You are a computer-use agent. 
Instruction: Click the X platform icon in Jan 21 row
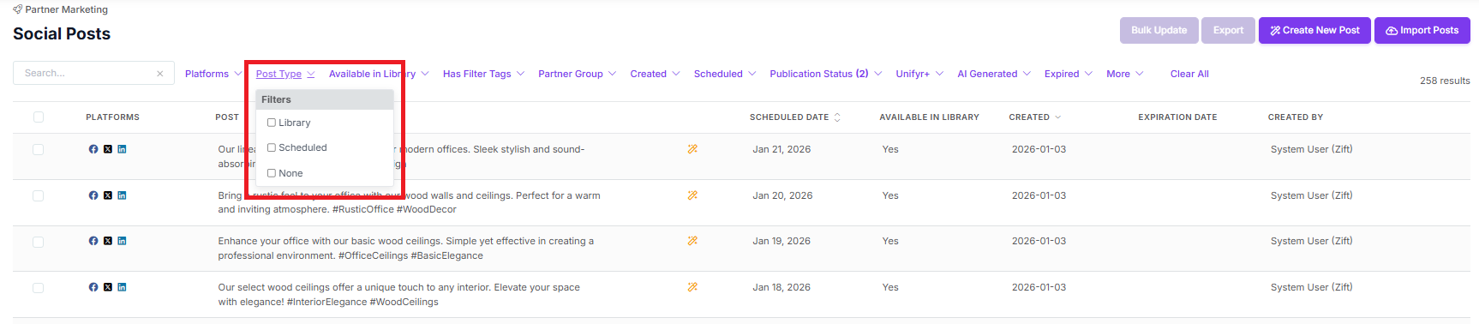(x=108, y=149)
